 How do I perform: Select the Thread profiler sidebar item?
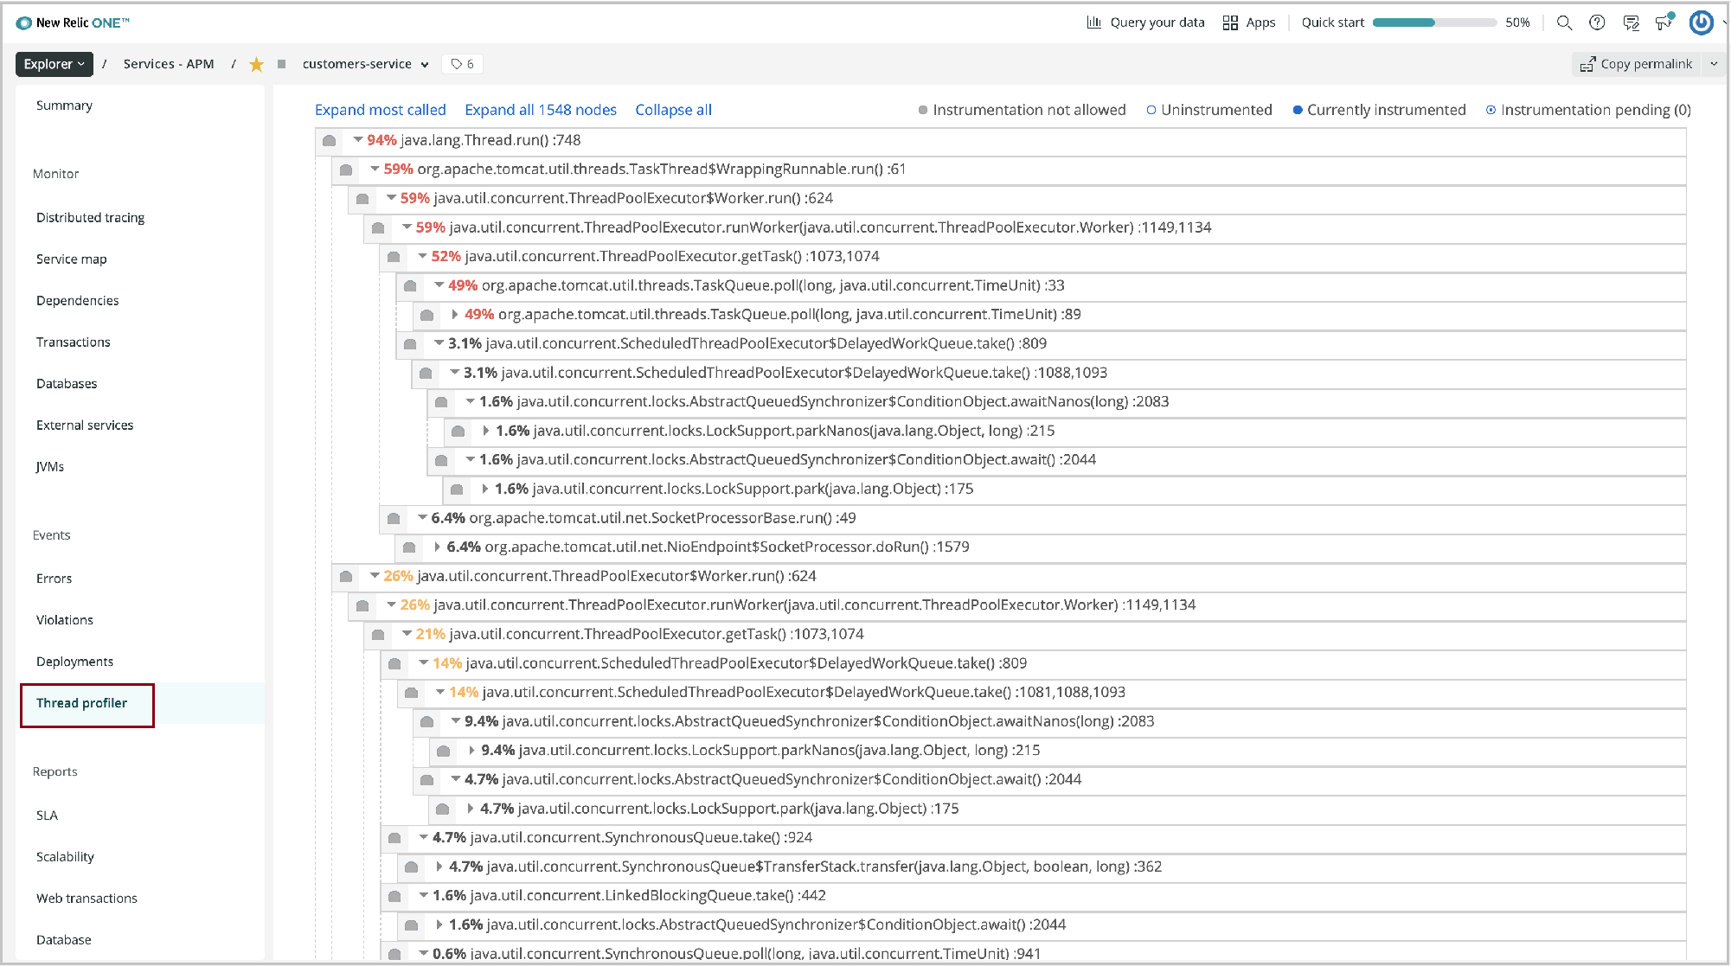coord(82,703)
